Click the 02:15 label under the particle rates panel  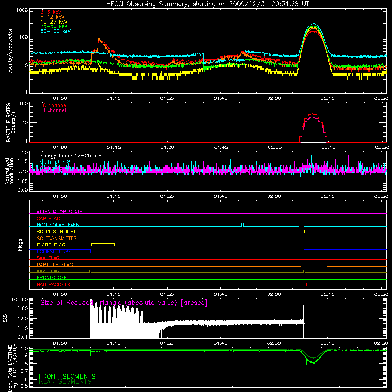point(328,147)
